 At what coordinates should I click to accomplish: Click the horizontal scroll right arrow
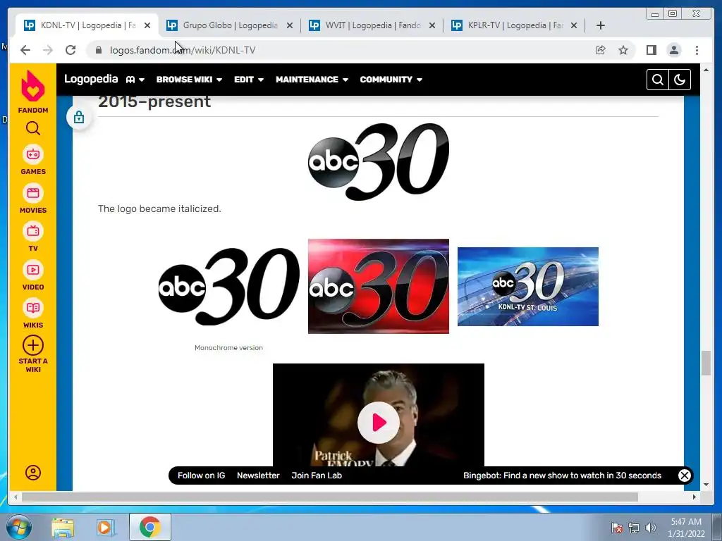coord(695,497)
